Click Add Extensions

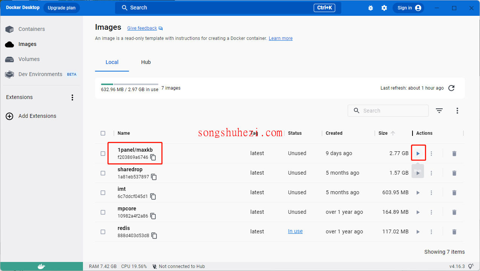31,116
